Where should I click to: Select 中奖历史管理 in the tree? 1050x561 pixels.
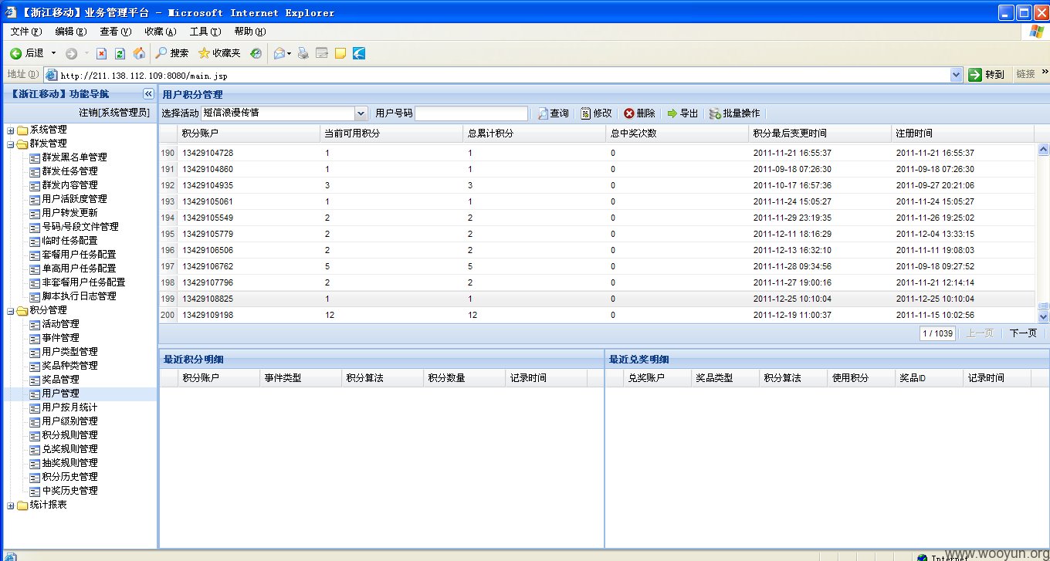coord(69,491)
